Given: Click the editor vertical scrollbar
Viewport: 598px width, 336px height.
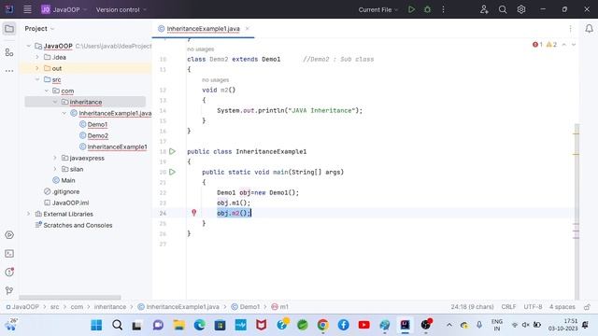Looking at the screenshot, I should coord(577,212).
